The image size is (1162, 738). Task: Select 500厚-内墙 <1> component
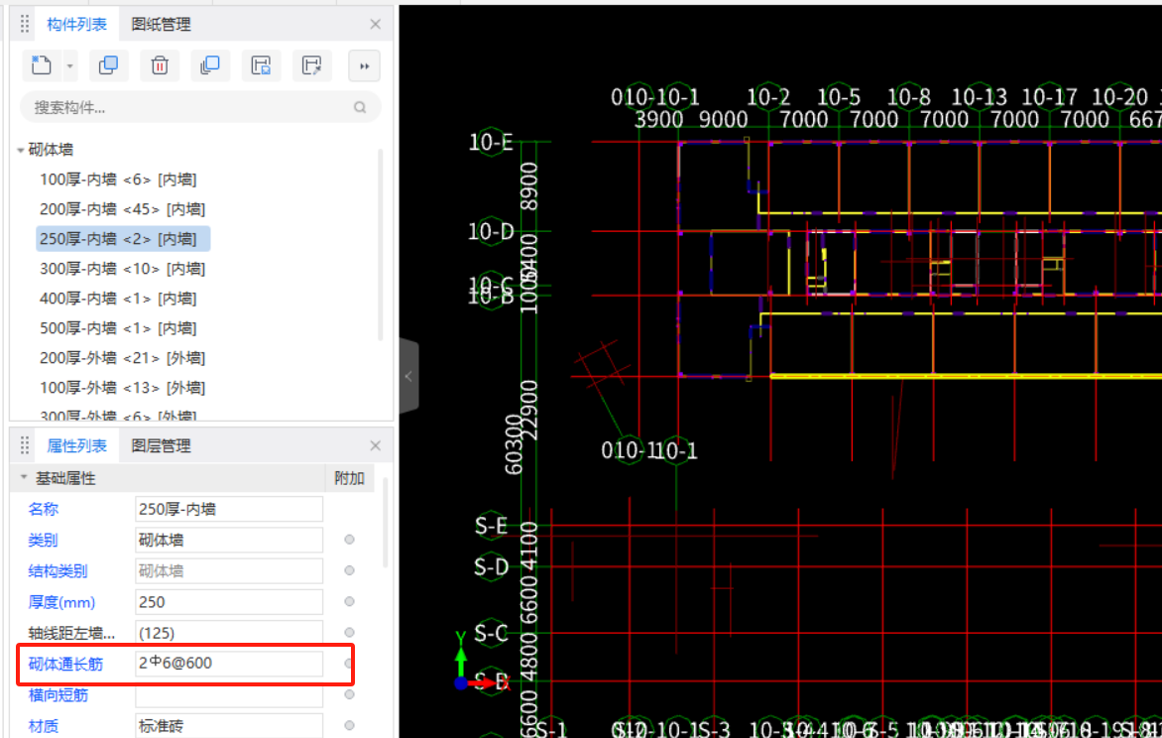tap(118, 328)
